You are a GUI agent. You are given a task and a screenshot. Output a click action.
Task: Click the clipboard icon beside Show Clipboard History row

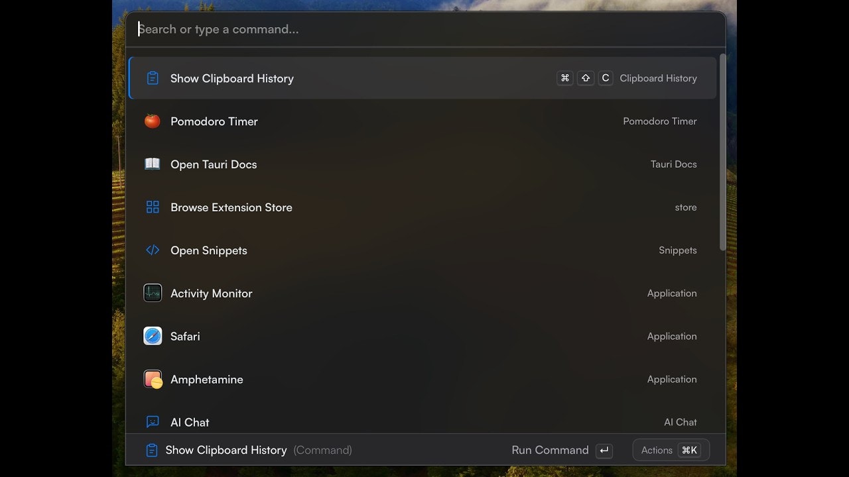point(153,78)
